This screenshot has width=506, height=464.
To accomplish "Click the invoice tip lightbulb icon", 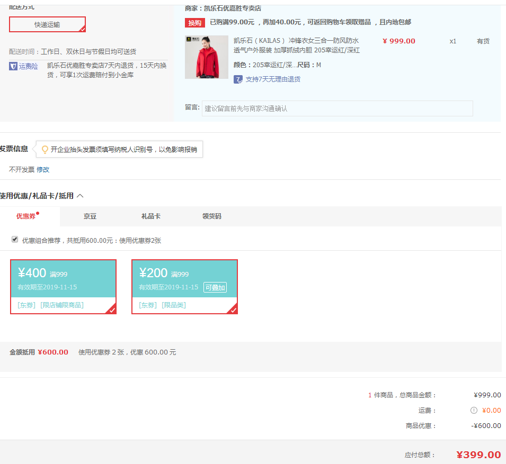I will (x=45, y=150).
